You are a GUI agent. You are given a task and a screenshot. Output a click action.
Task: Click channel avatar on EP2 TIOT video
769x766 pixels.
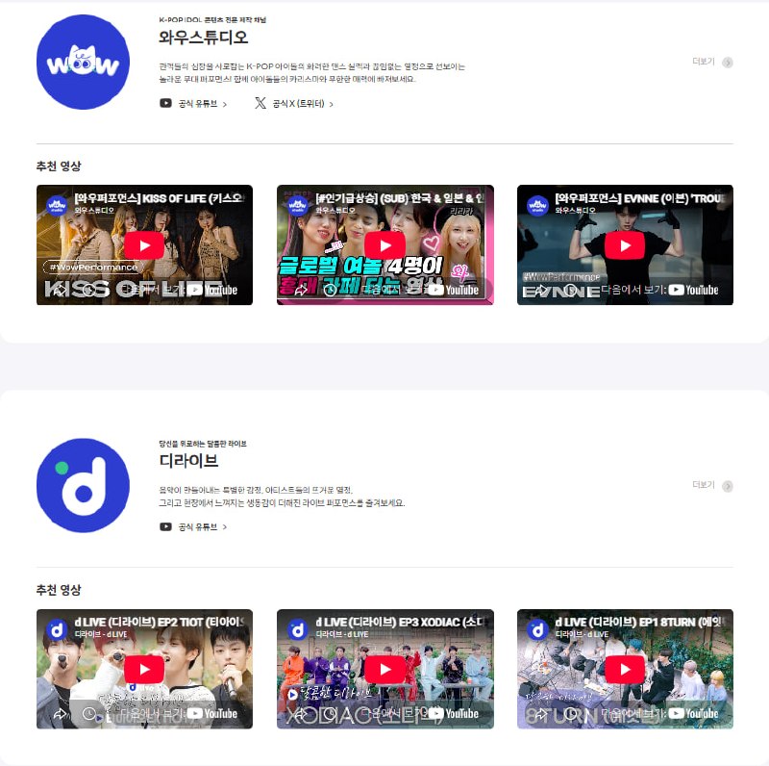coord(57,629)
